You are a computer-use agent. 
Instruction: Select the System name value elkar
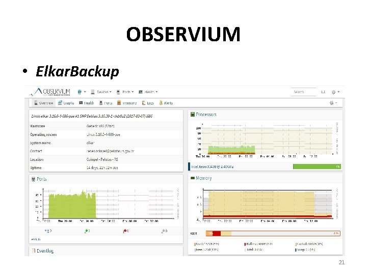pos(90,143)
